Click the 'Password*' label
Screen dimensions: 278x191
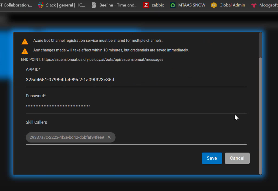click(x=36, y=96)
